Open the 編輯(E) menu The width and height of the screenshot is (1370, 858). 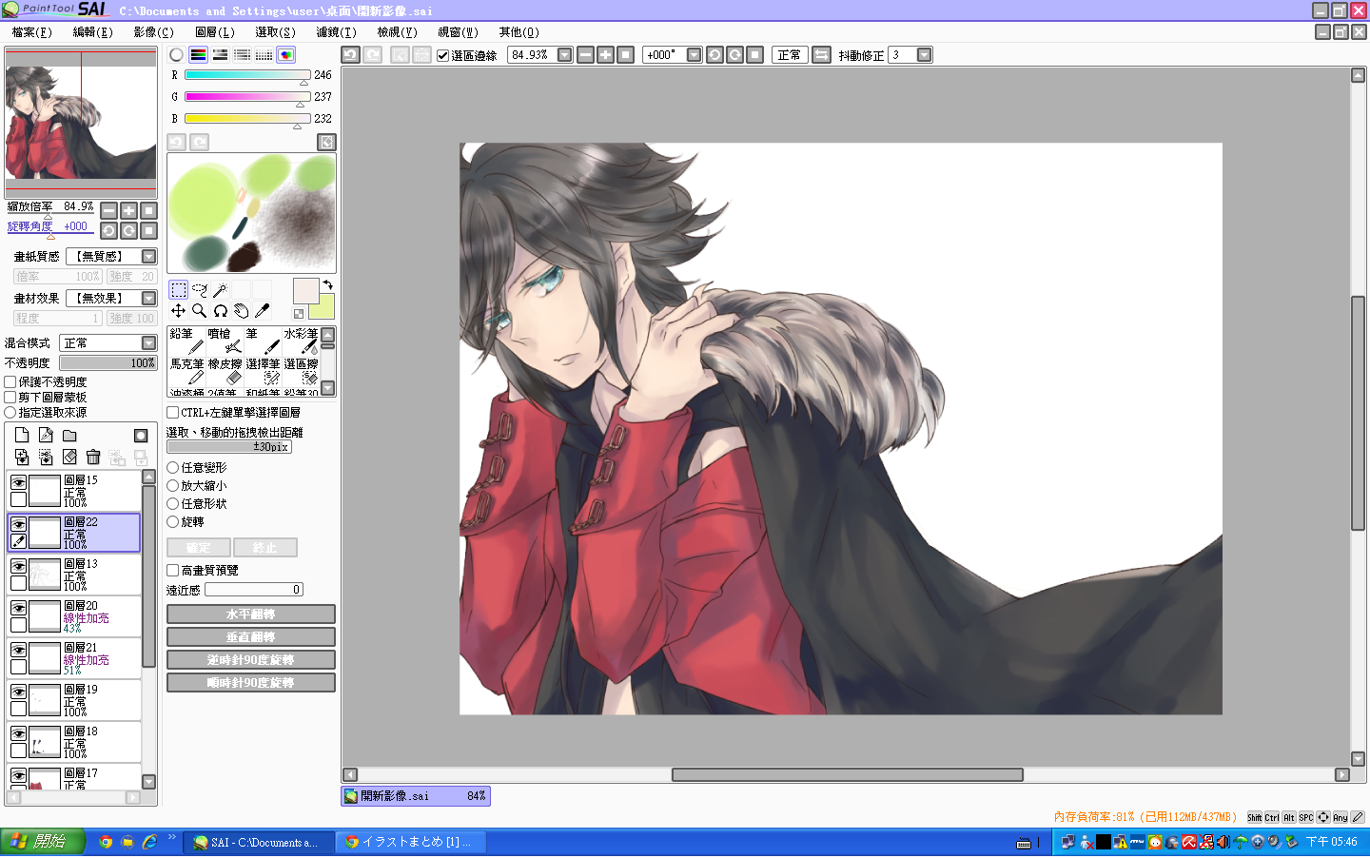tap(92, 32)
